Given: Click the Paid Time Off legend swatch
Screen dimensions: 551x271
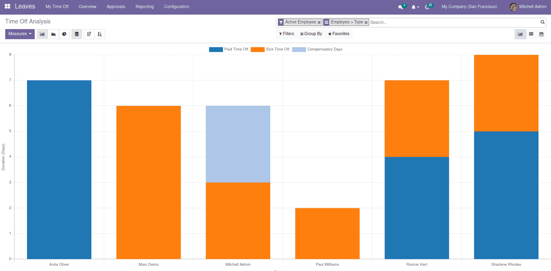Looking at the screenshot, I should (216, 49).
